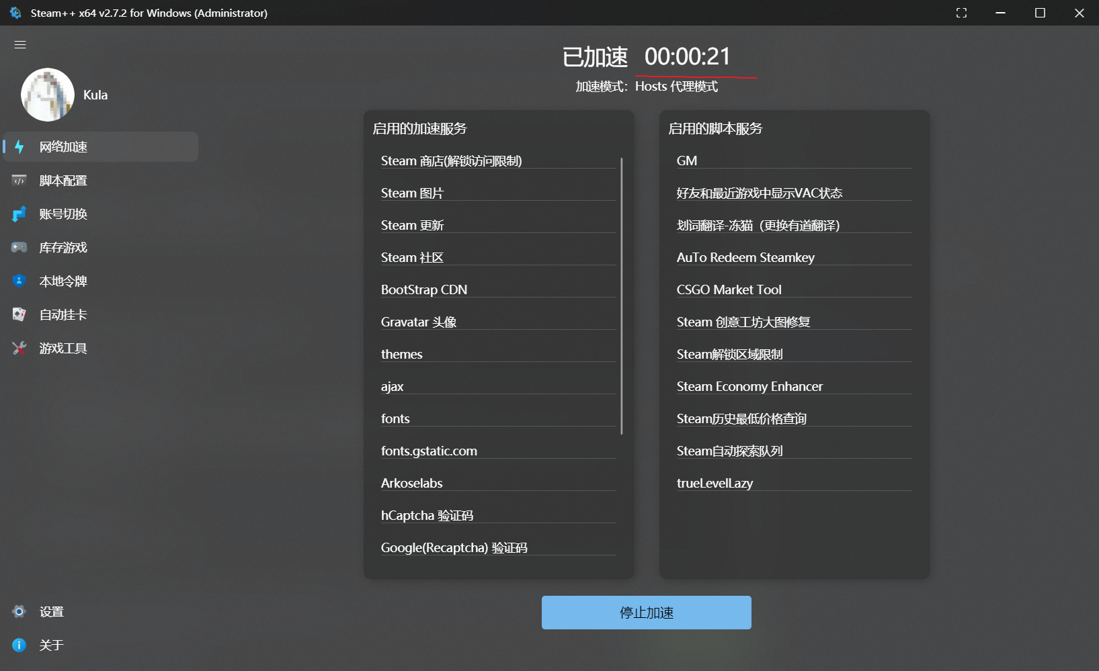The image size is (1099, 671).
Task: Click the Kula username label
Action: (x=95, y=95)
